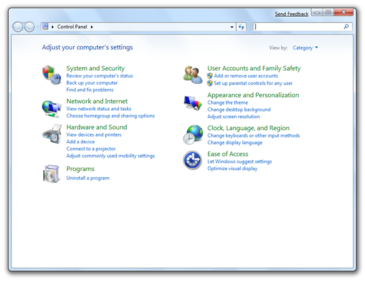365x281 pixels.
Task: Click Set up parental controls for any user
Action: 254,83
